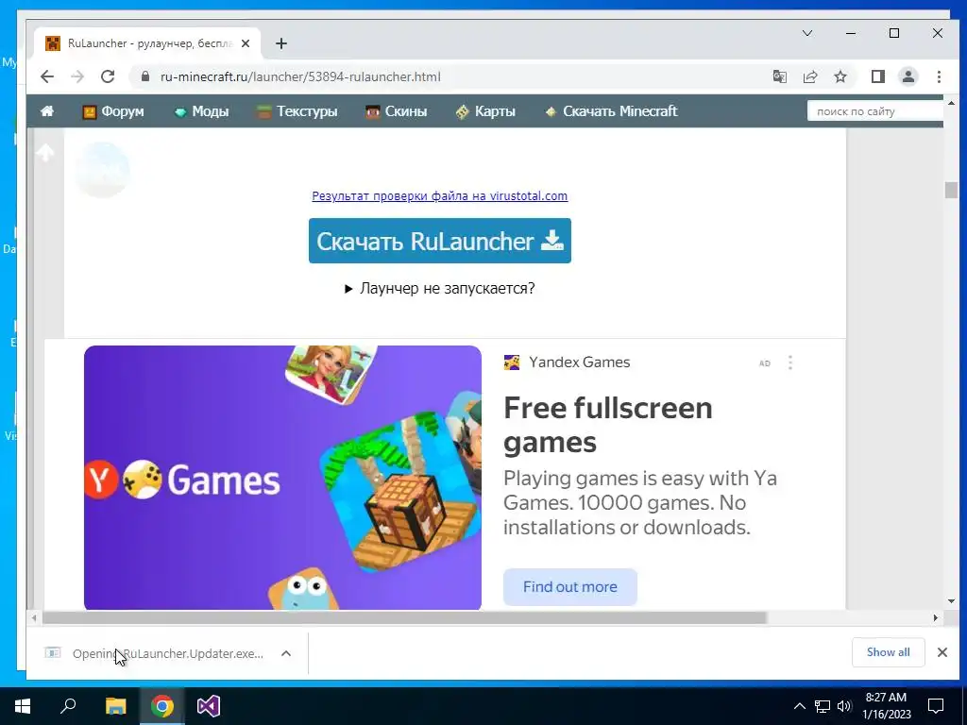This screenshot has width=967, height=725.
Task: Focus the поиск по сайту field
Action: click(x=875, y=111)
